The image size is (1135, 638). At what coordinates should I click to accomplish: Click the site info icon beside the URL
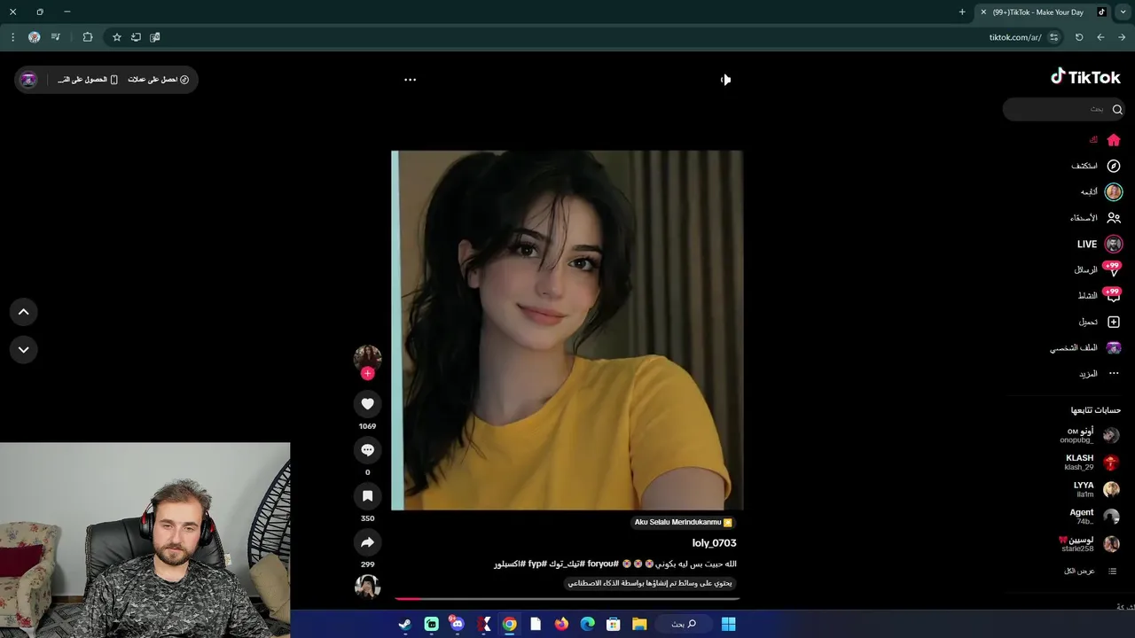pos(1053,37)
